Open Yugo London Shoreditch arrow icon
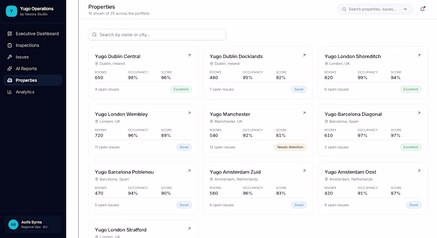 pos(419,55)
